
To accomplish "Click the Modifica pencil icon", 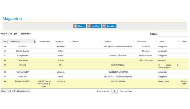I will 89,26.
